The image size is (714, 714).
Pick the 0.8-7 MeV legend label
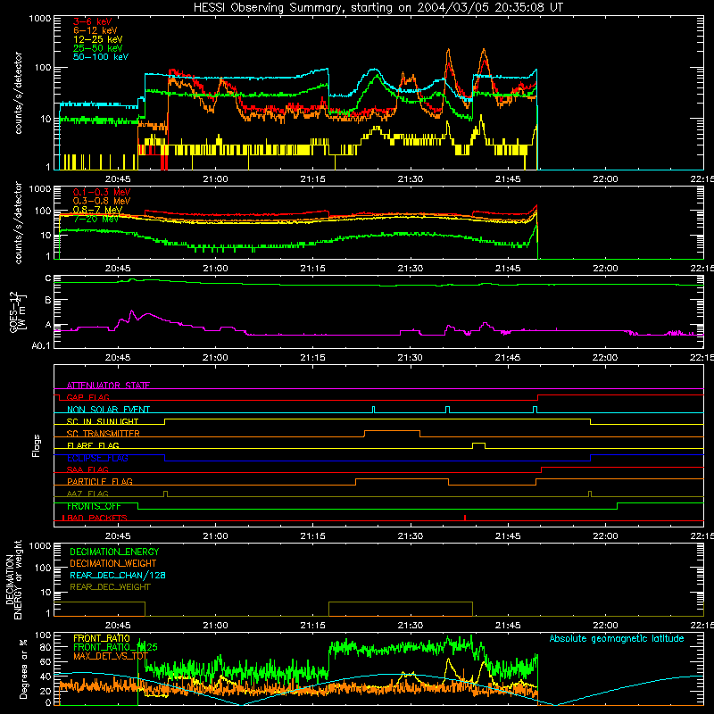click(x=97, y=210)
